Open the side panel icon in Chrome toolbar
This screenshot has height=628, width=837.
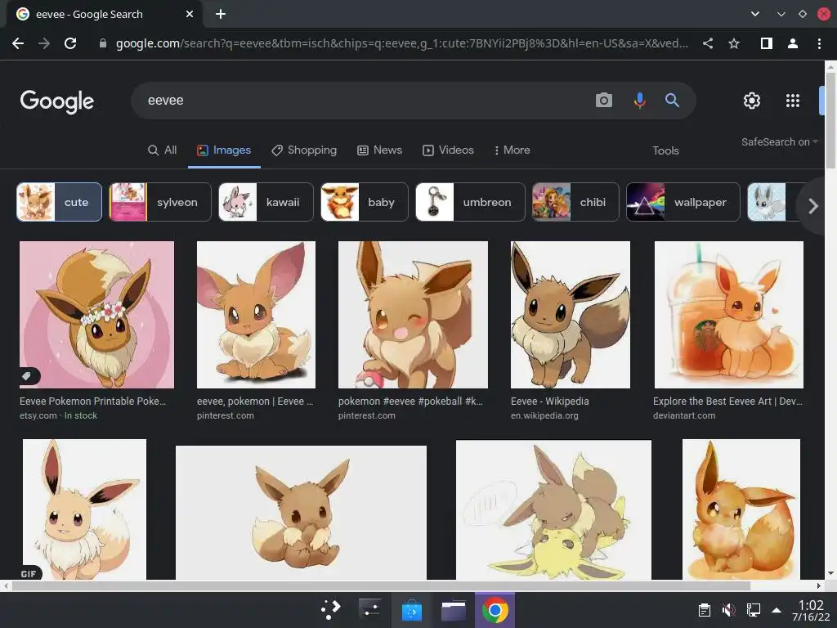pyautogui.click(x=767, y=43)
